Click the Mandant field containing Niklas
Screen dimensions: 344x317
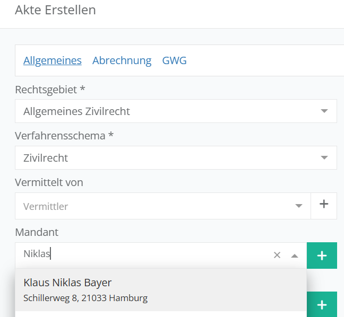(143, 254)
